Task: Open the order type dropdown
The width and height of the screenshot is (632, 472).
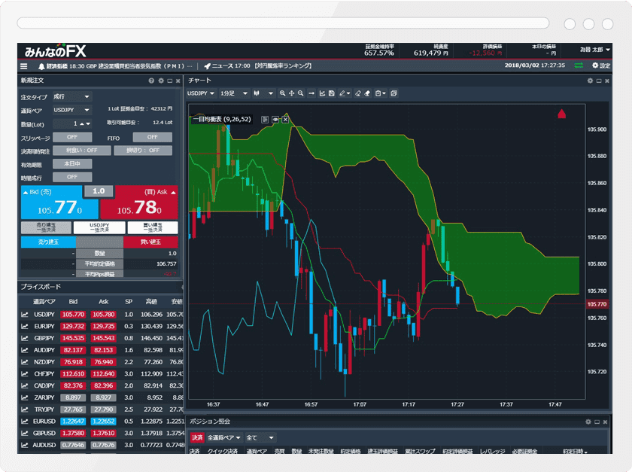Action: (x=72, y=96)
